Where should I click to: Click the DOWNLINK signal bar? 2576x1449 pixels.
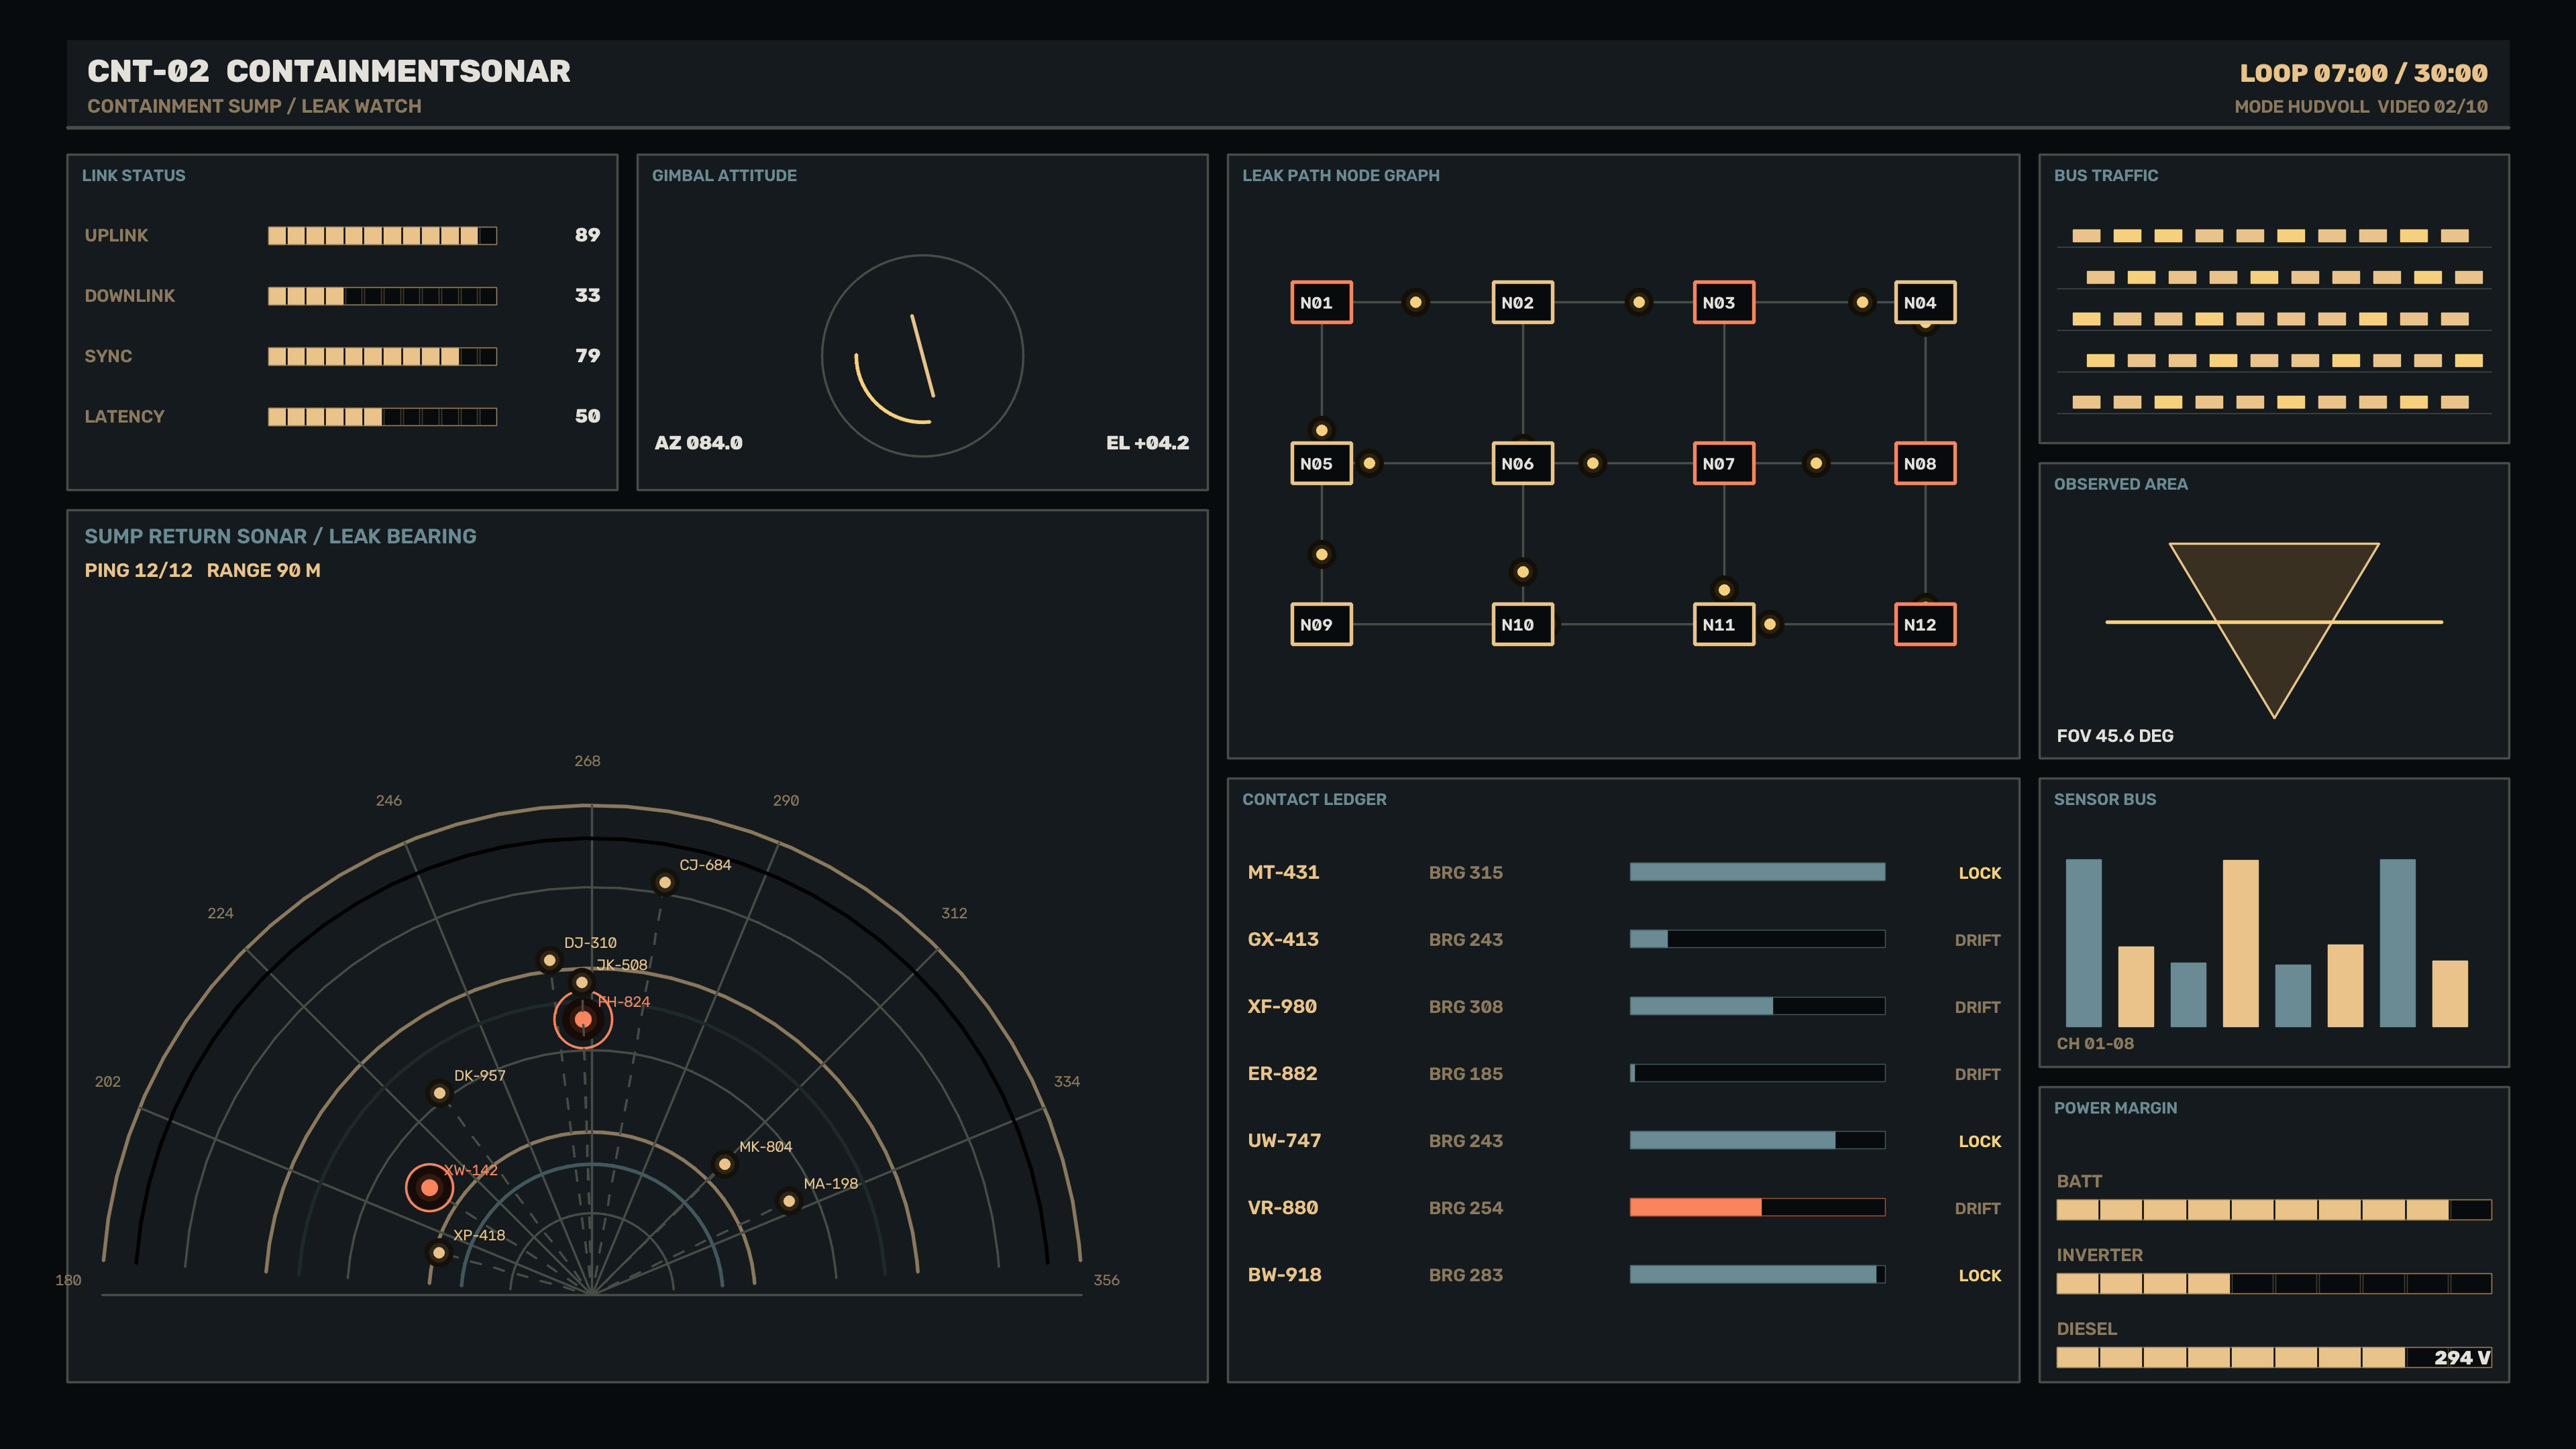(x=382, y=296)
